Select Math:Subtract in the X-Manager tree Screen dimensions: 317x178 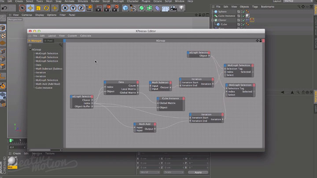(x=49, y=69)
